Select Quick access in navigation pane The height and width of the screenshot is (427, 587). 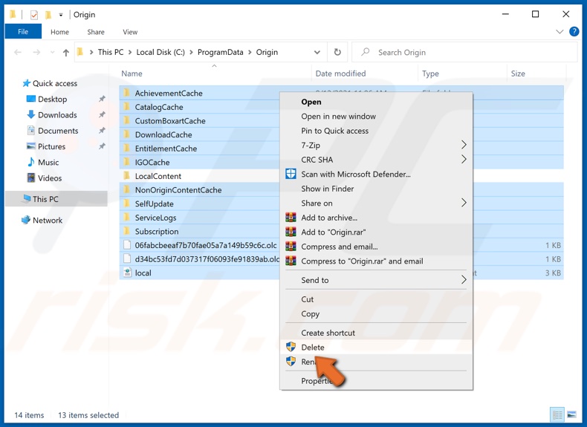(55, 83)
